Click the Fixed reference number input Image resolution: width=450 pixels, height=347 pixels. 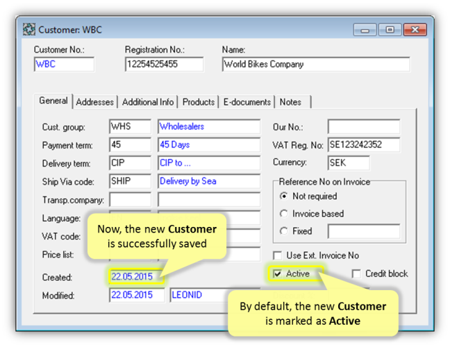[364, 231]
